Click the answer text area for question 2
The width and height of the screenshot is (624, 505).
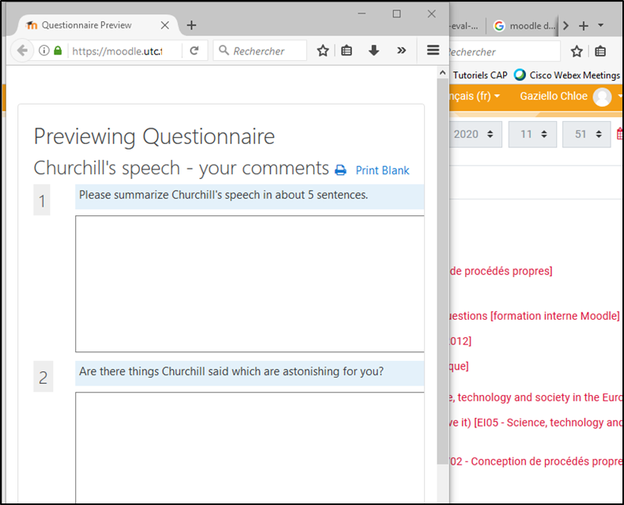(x=249, y=448)
